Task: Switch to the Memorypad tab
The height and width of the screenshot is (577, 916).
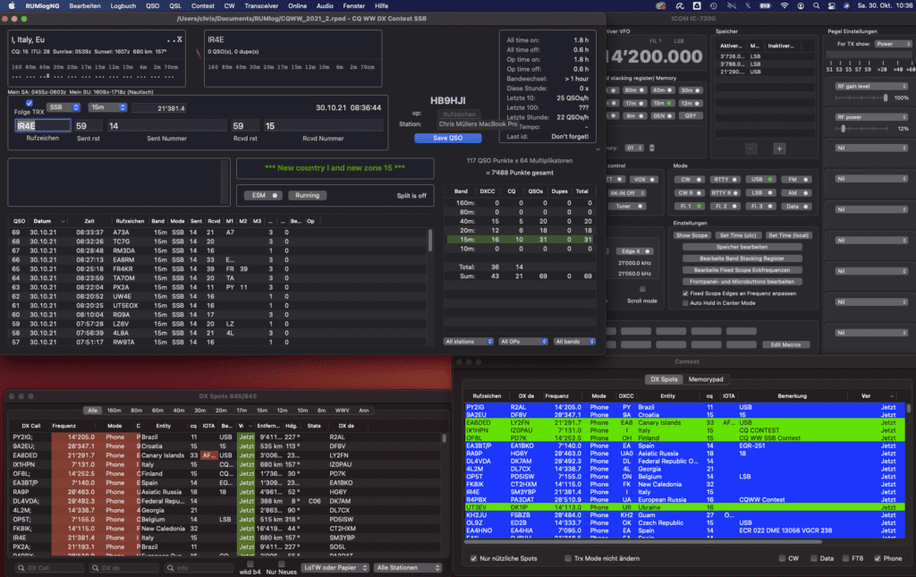Action: [705, 379]
